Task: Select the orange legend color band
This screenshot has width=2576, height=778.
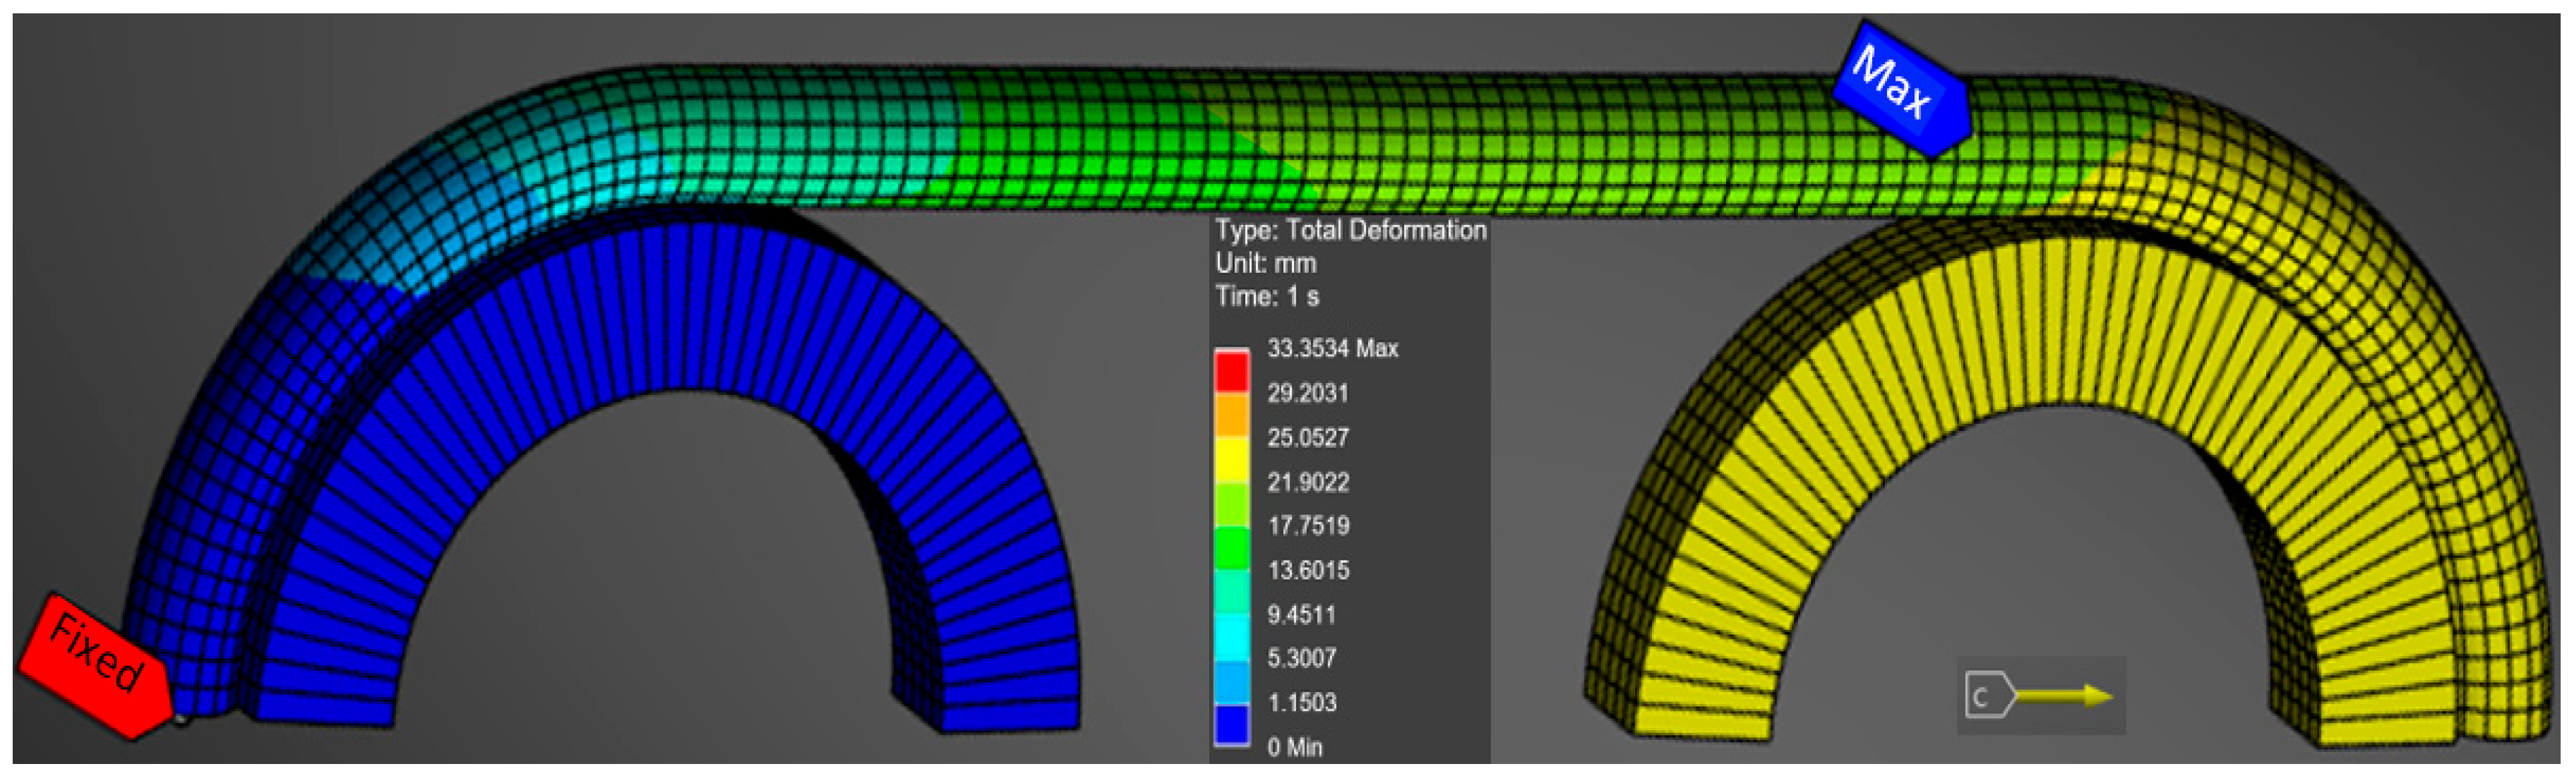Action: pyautogui.click(x=1231, y=416)
